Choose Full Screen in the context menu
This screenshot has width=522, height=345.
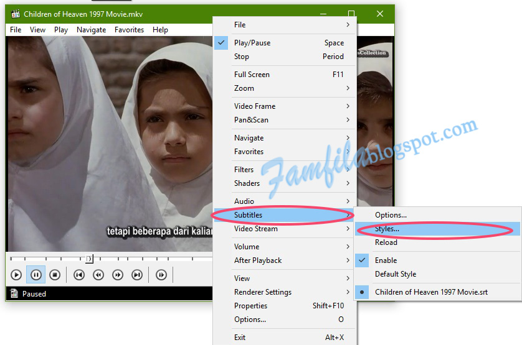(x=285, y=75)
